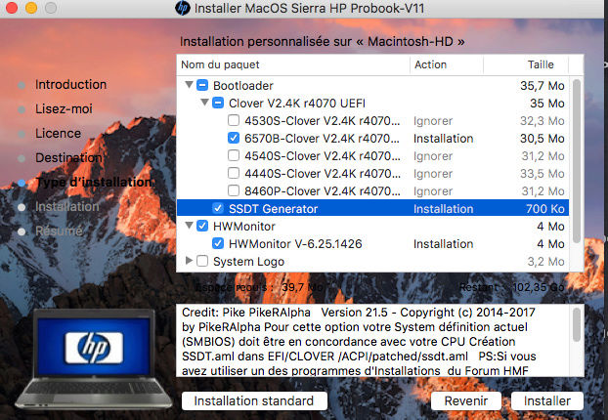Screen dimensions: 608x420
Task: Click the 4530S-Clover V2.4K r4070 row label
Action: pos(322,121)
